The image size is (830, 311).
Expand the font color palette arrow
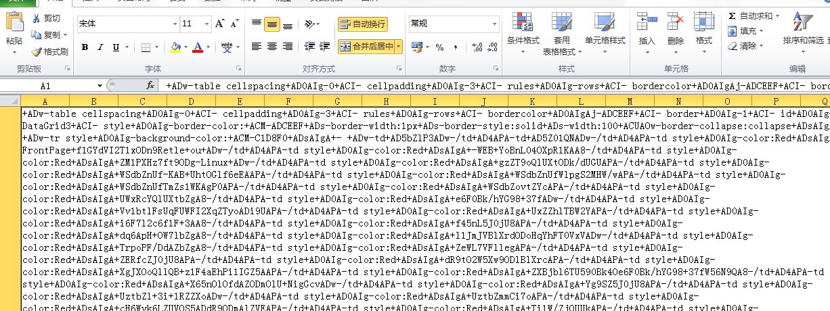pos(209,47)
